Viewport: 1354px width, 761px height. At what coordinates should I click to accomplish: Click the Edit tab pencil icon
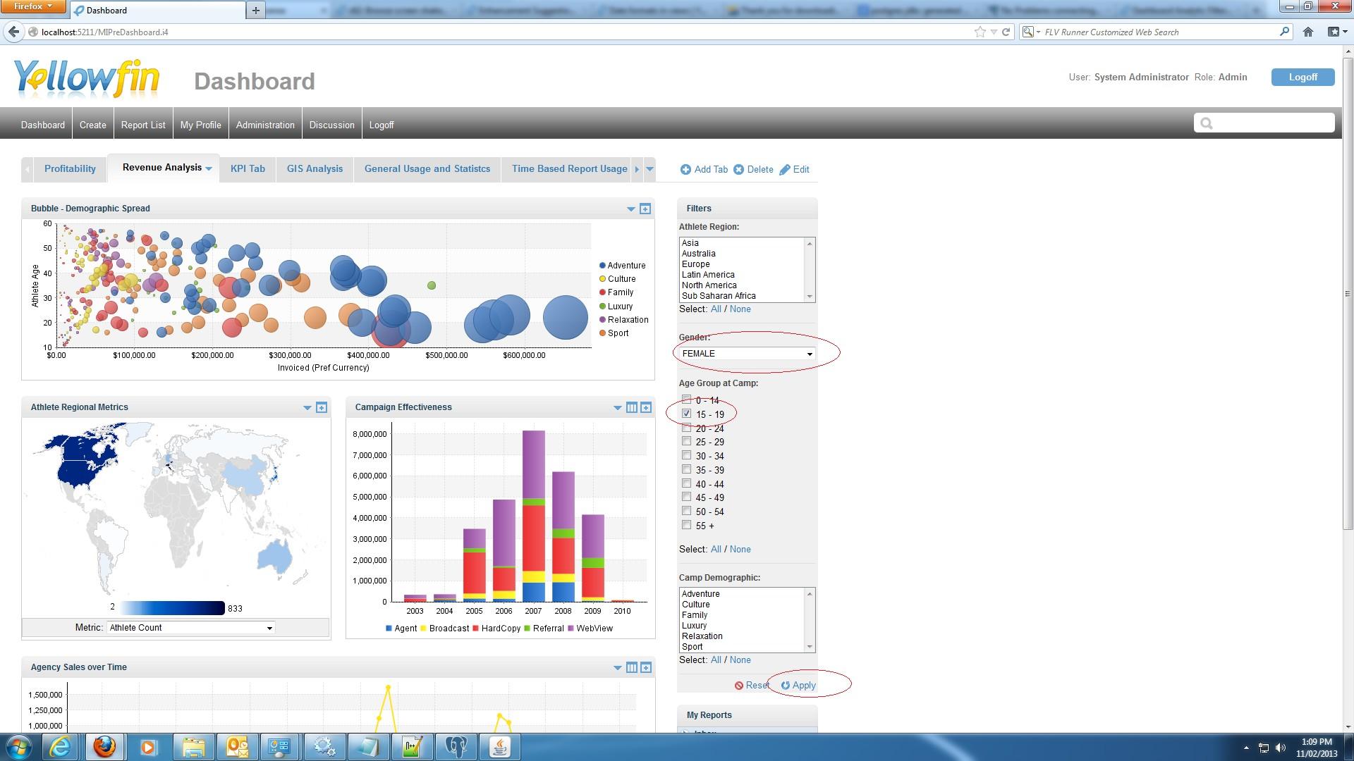(784, 169)
